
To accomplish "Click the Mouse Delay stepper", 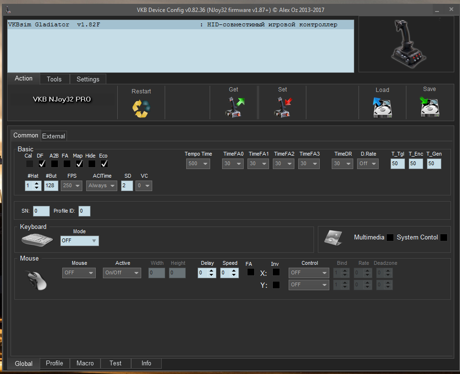I will (x=211, y=273).
